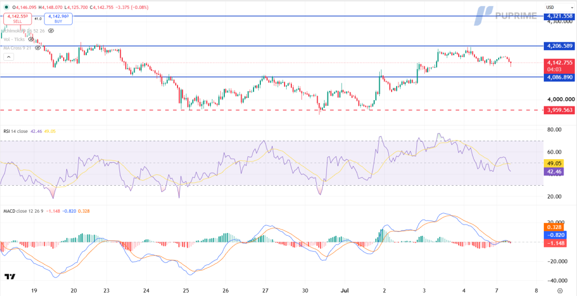The height and width of the screenshot is (296, 577).
Task: Toggle visibility of MA Cross 9 21
Action: click(38, 48)
